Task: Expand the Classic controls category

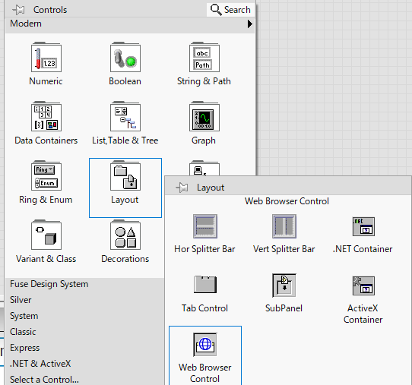Action: tap(84, 332)
